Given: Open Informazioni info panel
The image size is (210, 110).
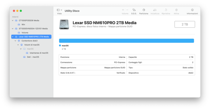Looking at the screenshot, I should 192,11.
